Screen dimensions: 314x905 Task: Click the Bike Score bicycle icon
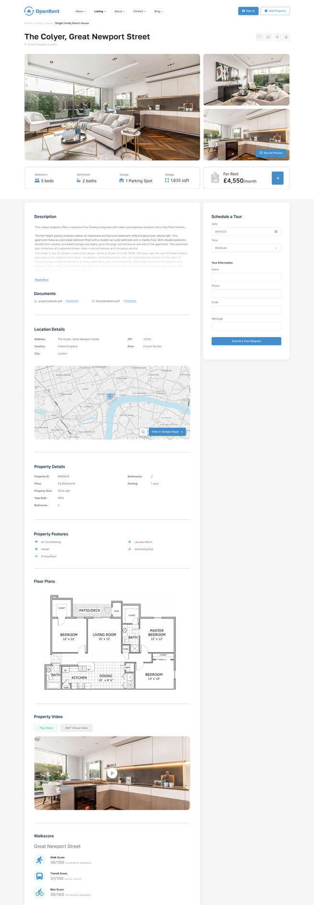(x=39, y=893)
